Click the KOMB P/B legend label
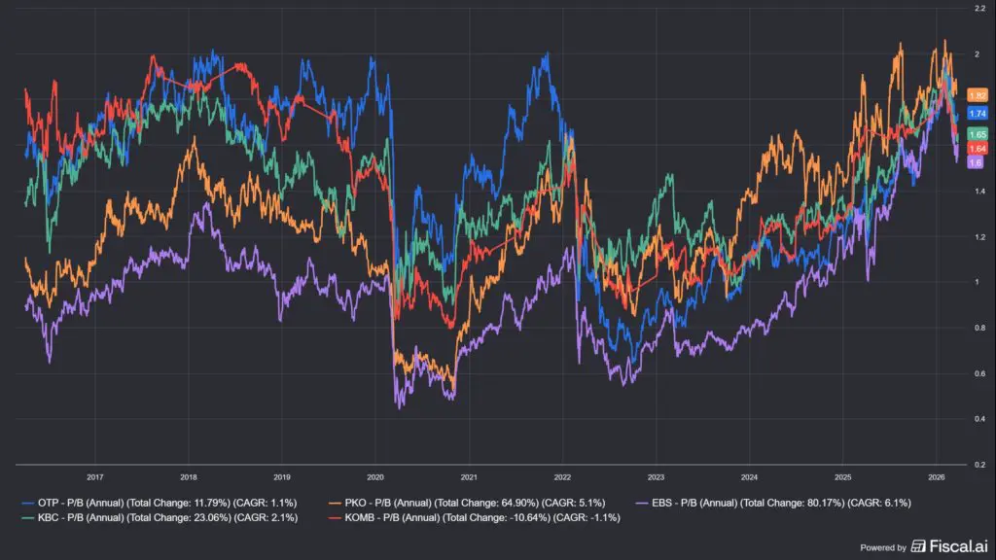 tap(482, 517)
